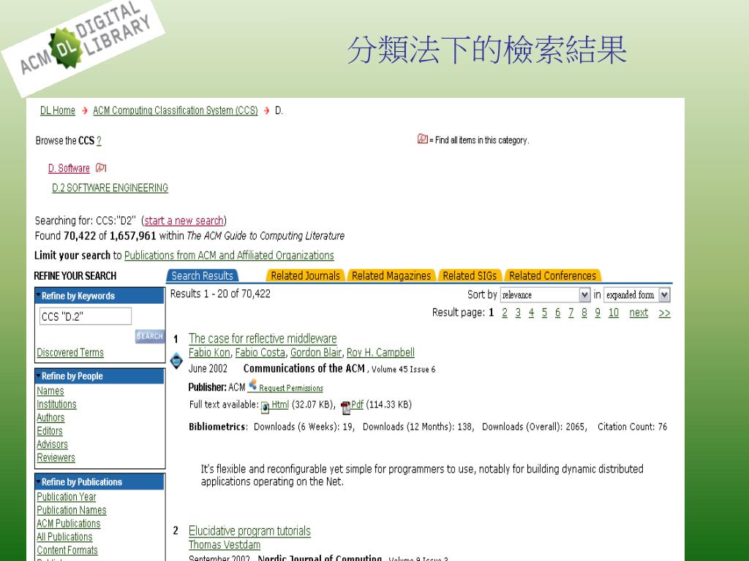Viewport: 749px width, 561px height.
Task: Click the Advisors refine link
Action: (x=52, y=444)
